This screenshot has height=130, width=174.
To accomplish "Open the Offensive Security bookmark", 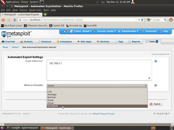I will coord(36,26).
